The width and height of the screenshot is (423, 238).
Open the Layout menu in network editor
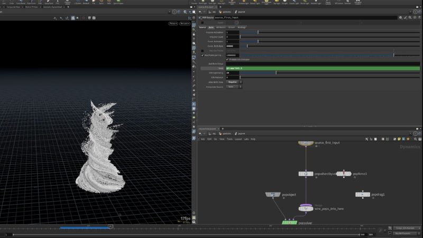[238, 139]
